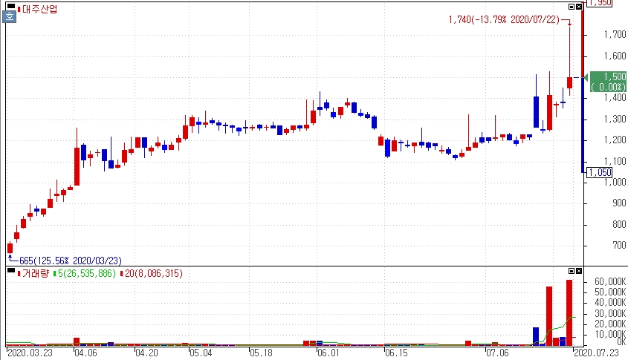Image resolution: width=628 pixels, height=360 pixels.
Task: Click the 60,000K volume axis label
Action: click(610, 281)
